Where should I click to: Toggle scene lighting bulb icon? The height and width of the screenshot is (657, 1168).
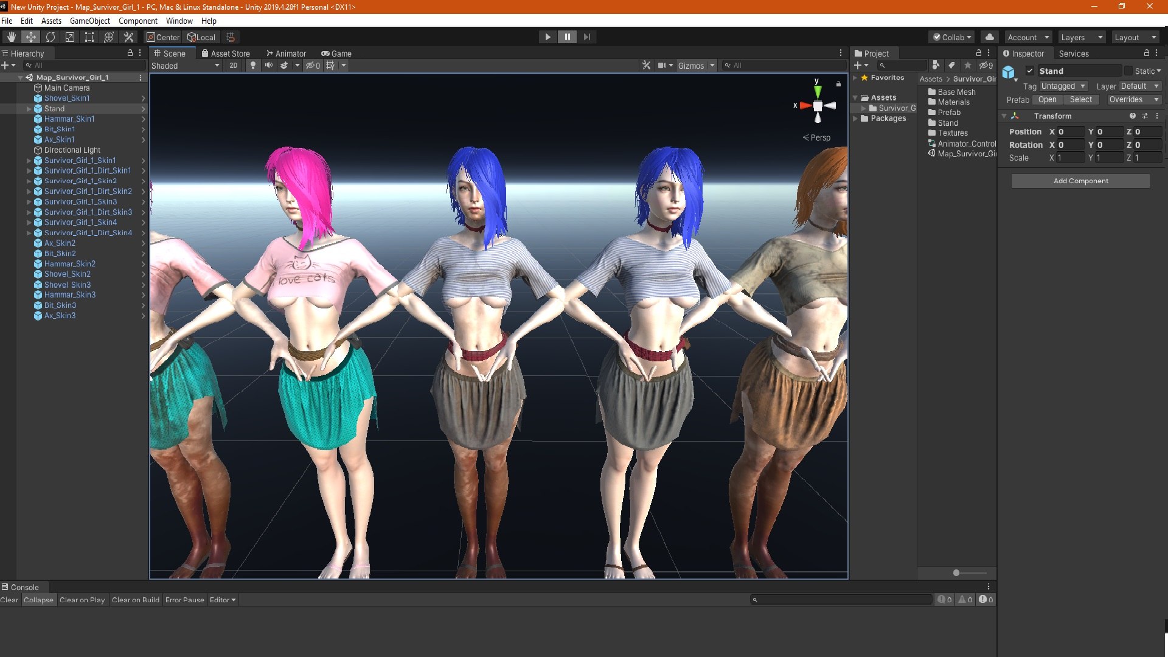pyautogui.click(x=253, y=66)
